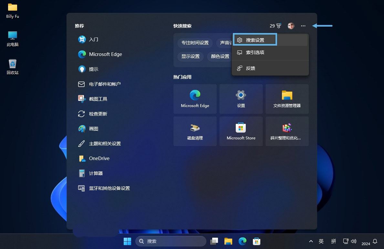This screenshot has width=384, height=249.
Task: Launch 磁盘清理 from popular apps
Action: pos(195,131)
